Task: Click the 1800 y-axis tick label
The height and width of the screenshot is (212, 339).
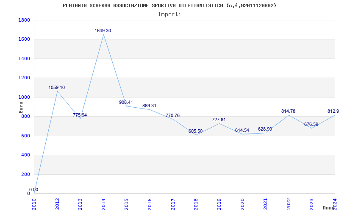Action: point(24,20)
